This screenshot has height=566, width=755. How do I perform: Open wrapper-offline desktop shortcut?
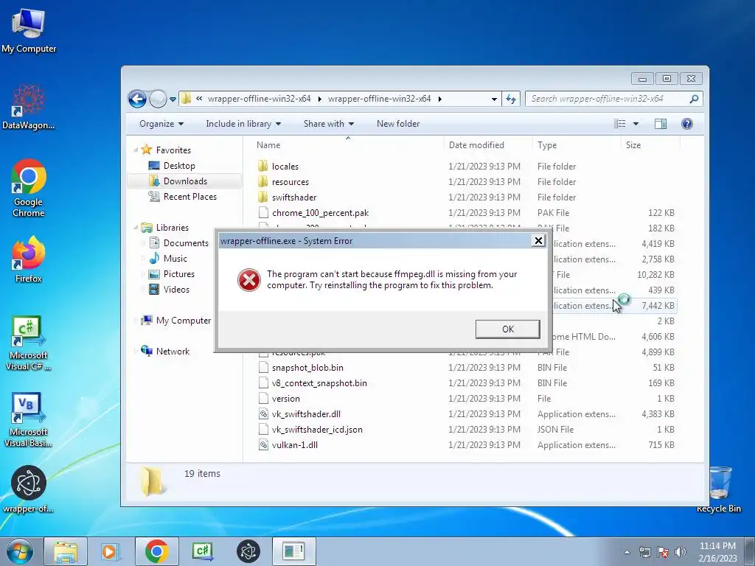[29, 489]
